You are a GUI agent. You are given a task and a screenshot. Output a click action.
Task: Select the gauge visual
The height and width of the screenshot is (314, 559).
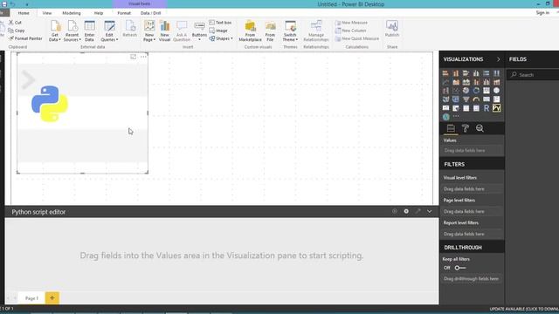[476, 99]
